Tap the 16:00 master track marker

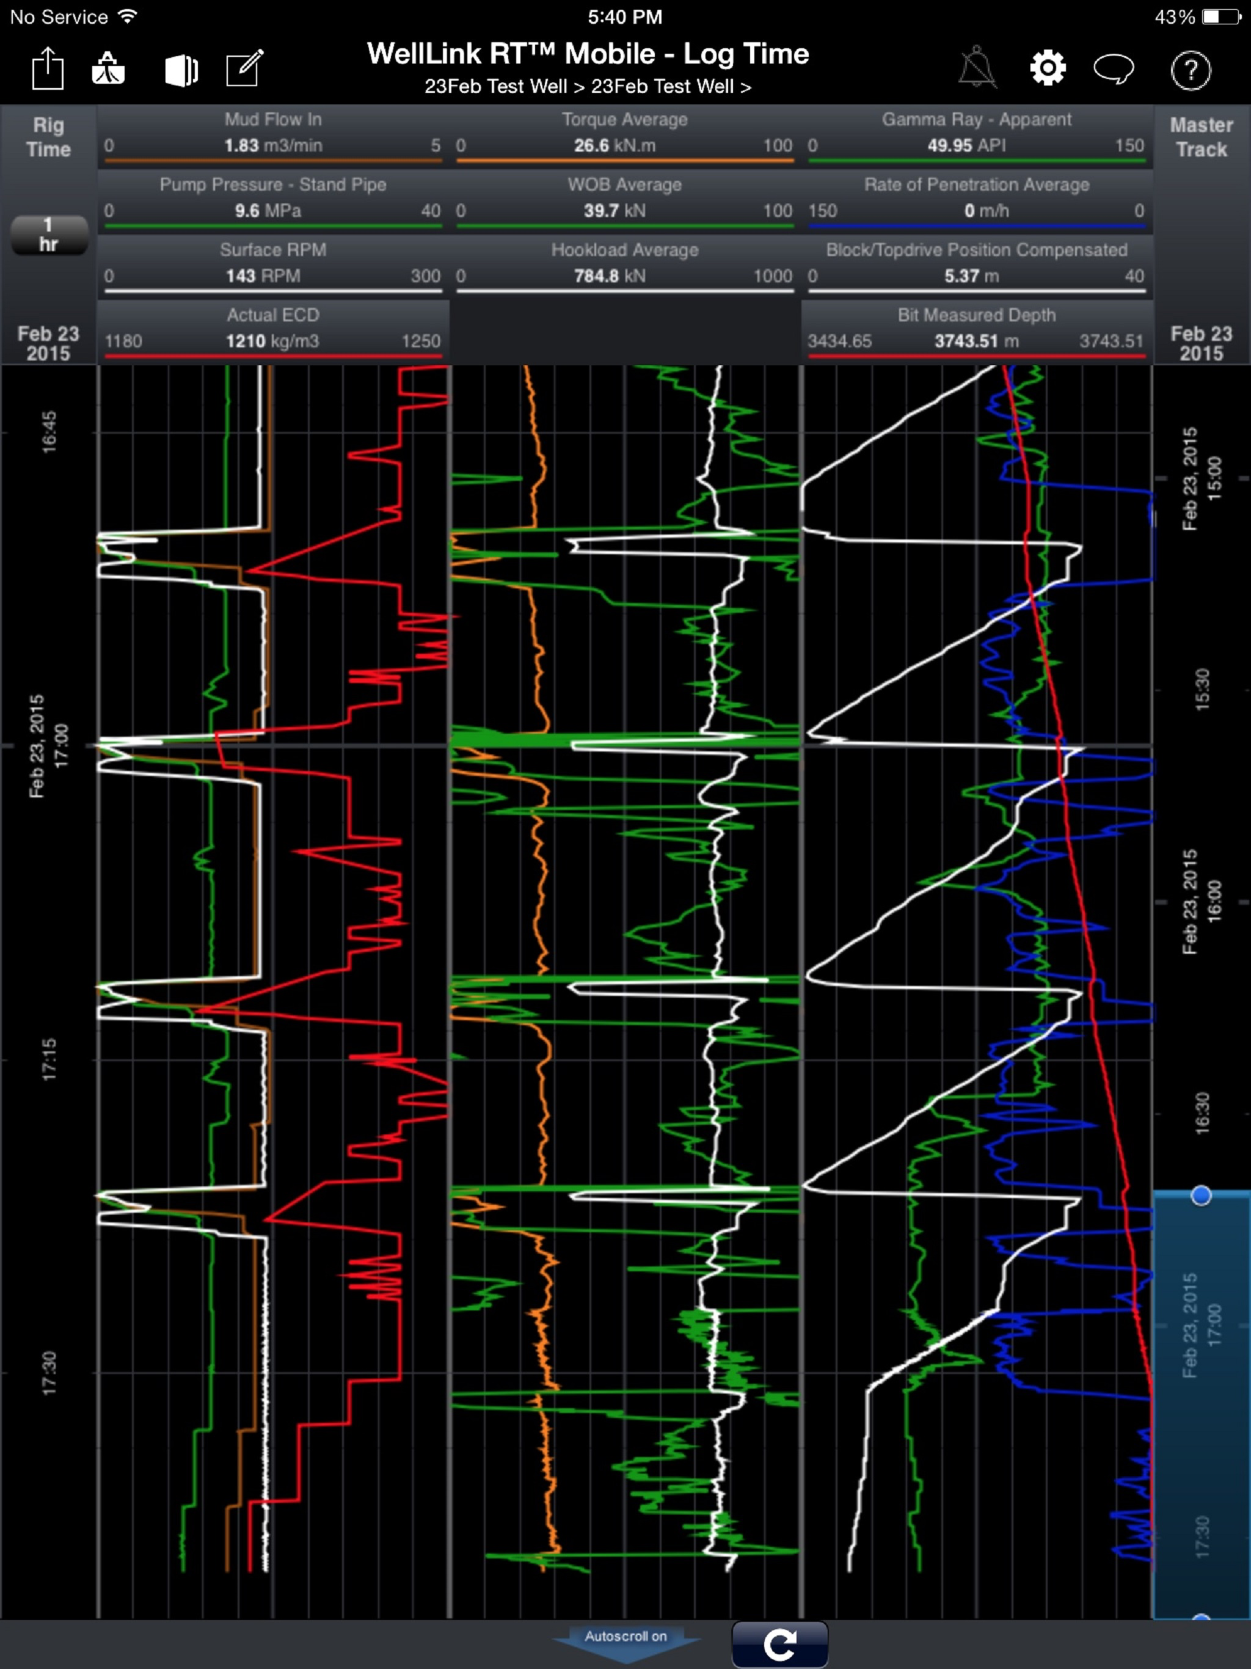click(x=1201, y=902)
